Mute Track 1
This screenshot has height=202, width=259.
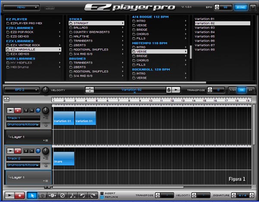pyautogui.click(x=32, y=110)
